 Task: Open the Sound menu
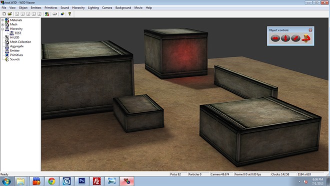[64, 8]
